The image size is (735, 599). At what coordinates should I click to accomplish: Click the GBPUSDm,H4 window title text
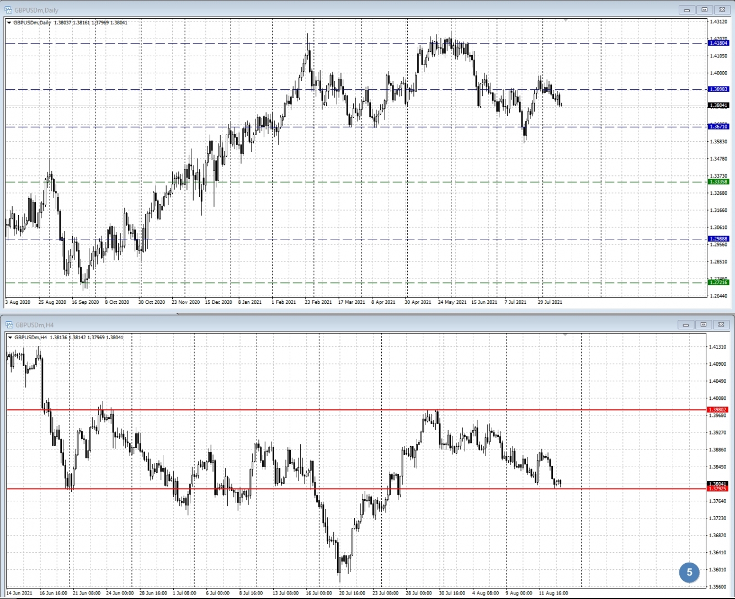click(34, 325)
